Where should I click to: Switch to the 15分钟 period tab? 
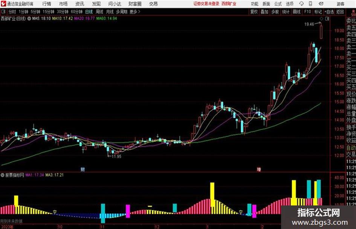click(x=49, y=12)
